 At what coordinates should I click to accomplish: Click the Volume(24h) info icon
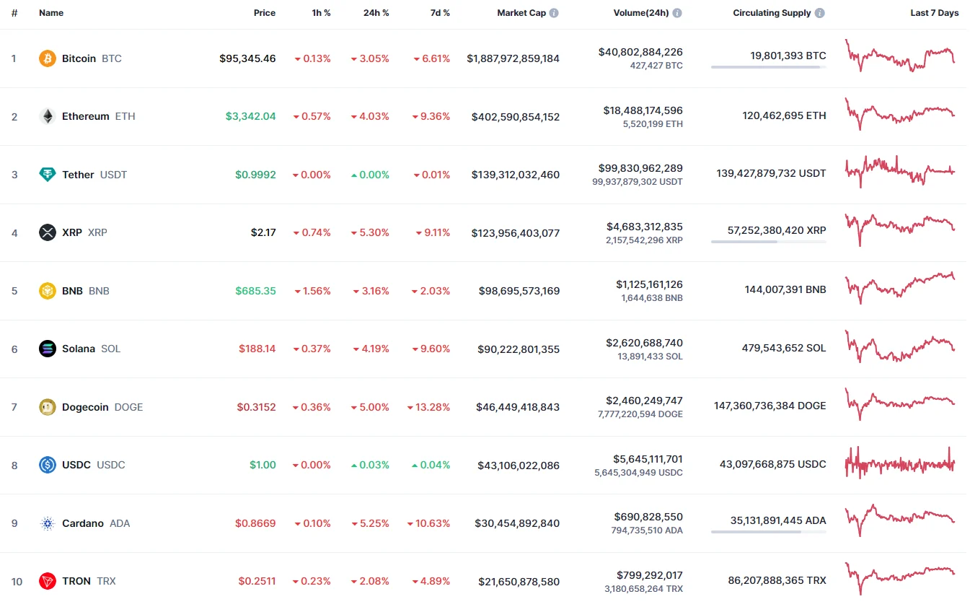tap(677, 13)
